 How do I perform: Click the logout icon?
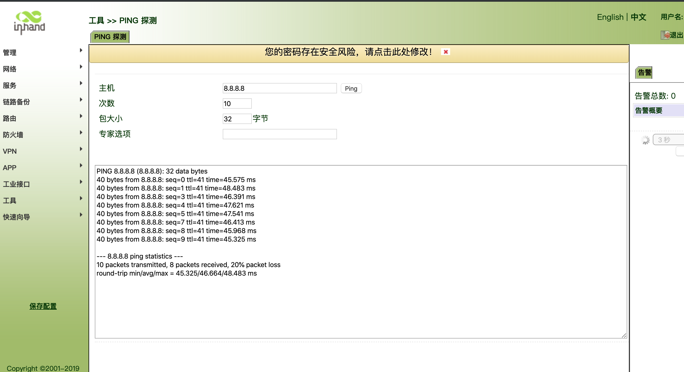pos(665,35)
